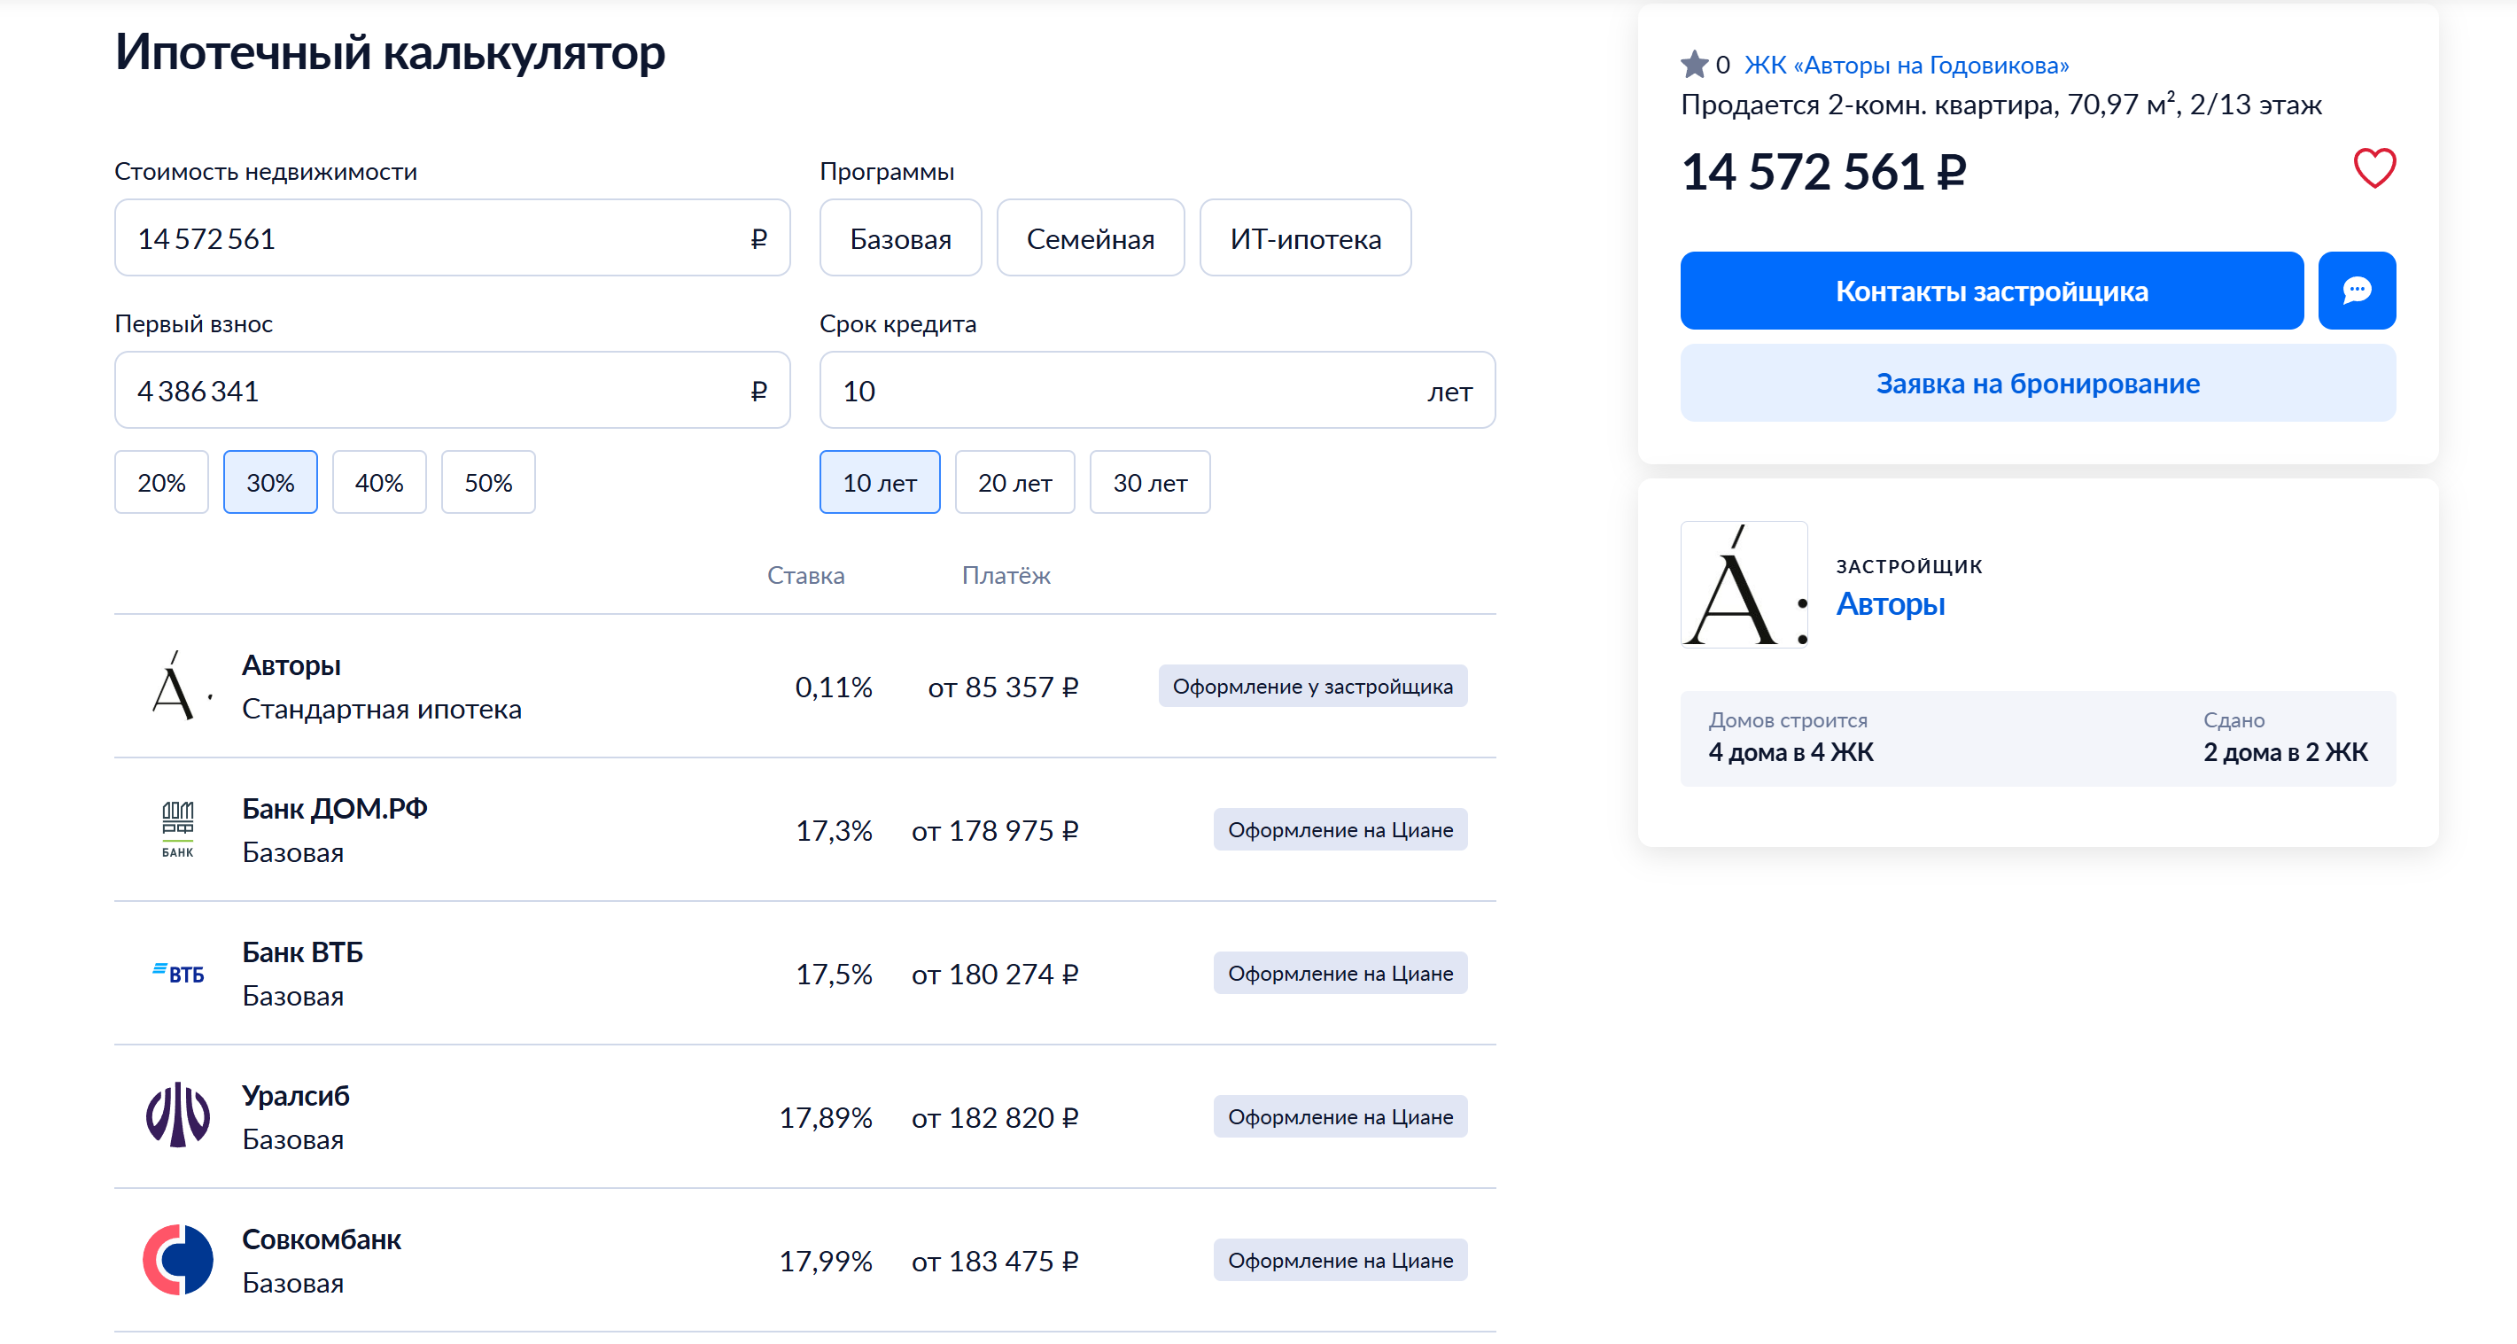Image resolution: width=2517 pixels, height=1344 pixels.
Task: Select the Семейная program
Action: 1091,237
